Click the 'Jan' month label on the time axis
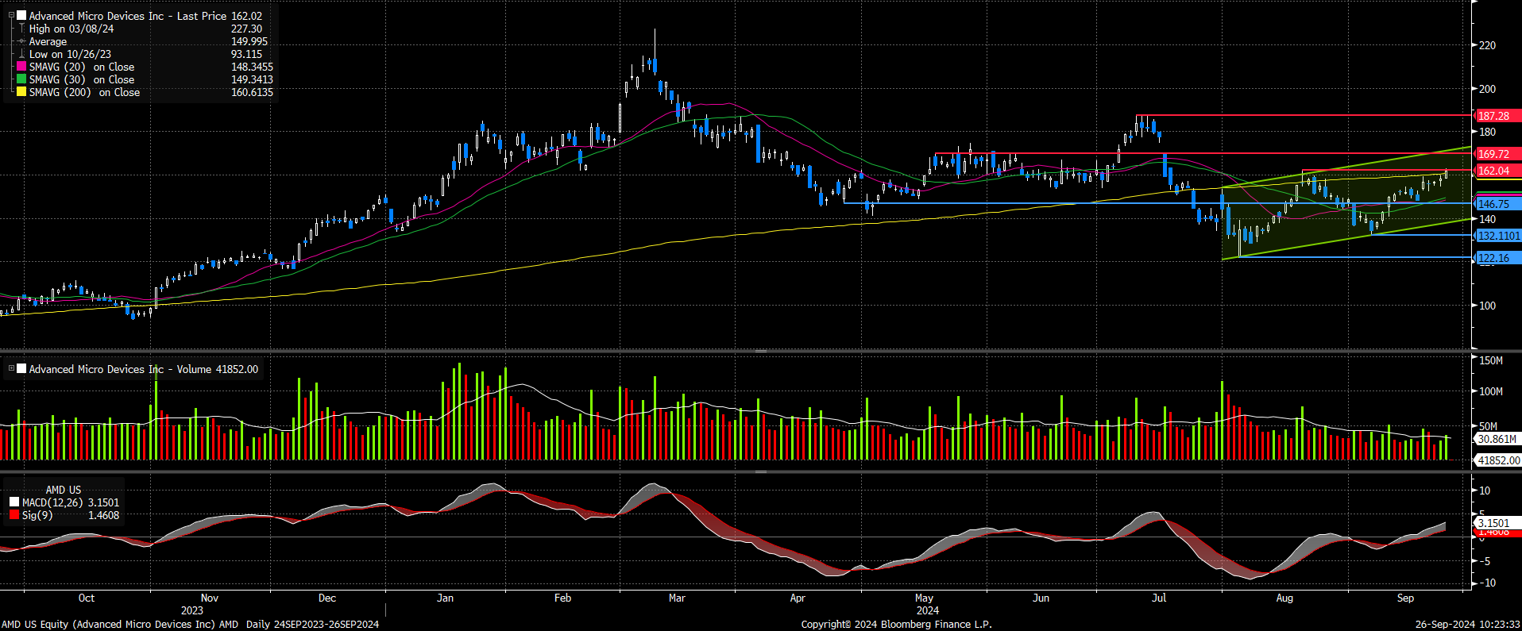 point(445,598)
